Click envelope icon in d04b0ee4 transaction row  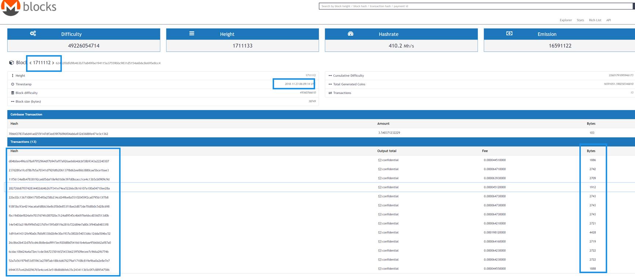click(380, 160)
